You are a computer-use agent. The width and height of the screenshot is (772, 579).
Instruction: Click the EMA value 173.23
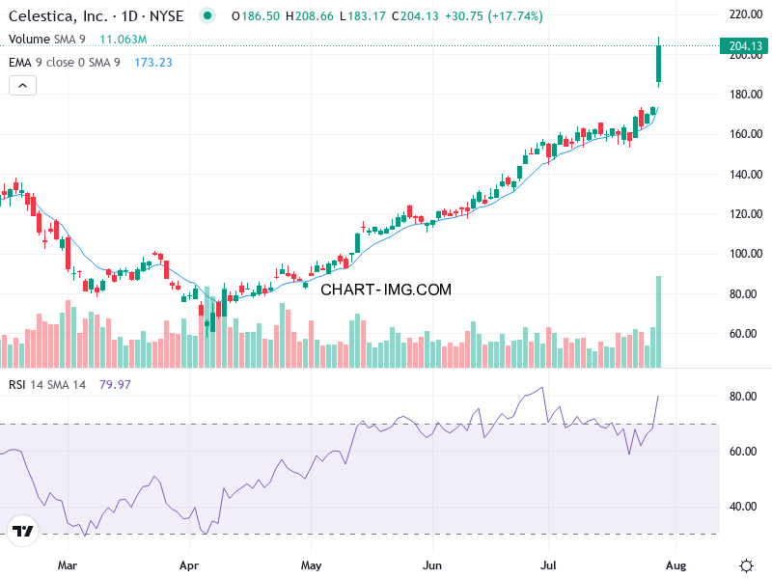[x=153, y=63]
